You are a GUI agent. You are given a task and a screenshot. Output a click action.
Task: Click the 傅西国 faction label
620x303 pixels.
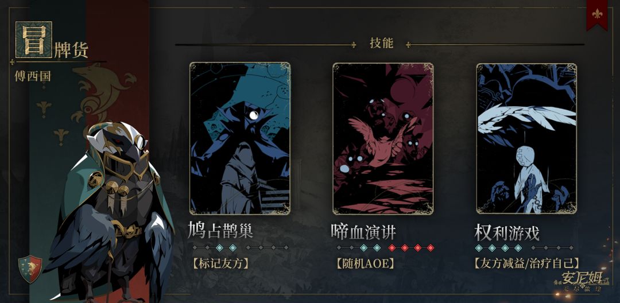(33, 76)
